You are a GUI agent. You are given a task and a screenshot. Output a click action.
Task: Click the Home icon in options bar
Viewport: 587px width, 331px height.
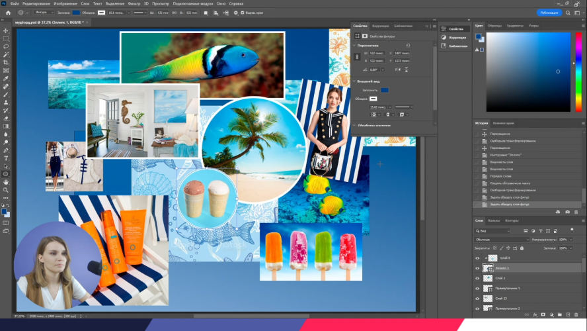(8, 13)
